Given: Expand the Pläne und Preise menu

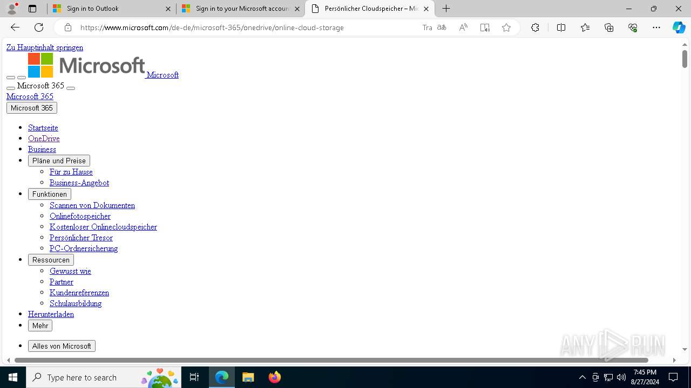Looking at the screenshot, I should pos(59,161).
